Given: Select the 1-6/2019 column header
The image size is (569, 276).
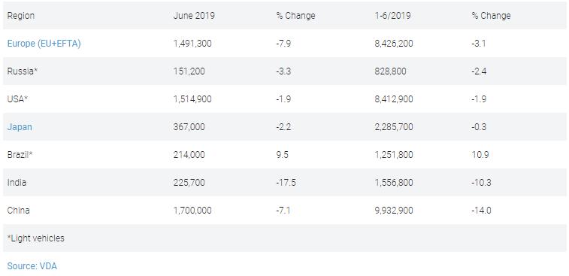Looking at the screenshot, I should [x=392, y=16].
